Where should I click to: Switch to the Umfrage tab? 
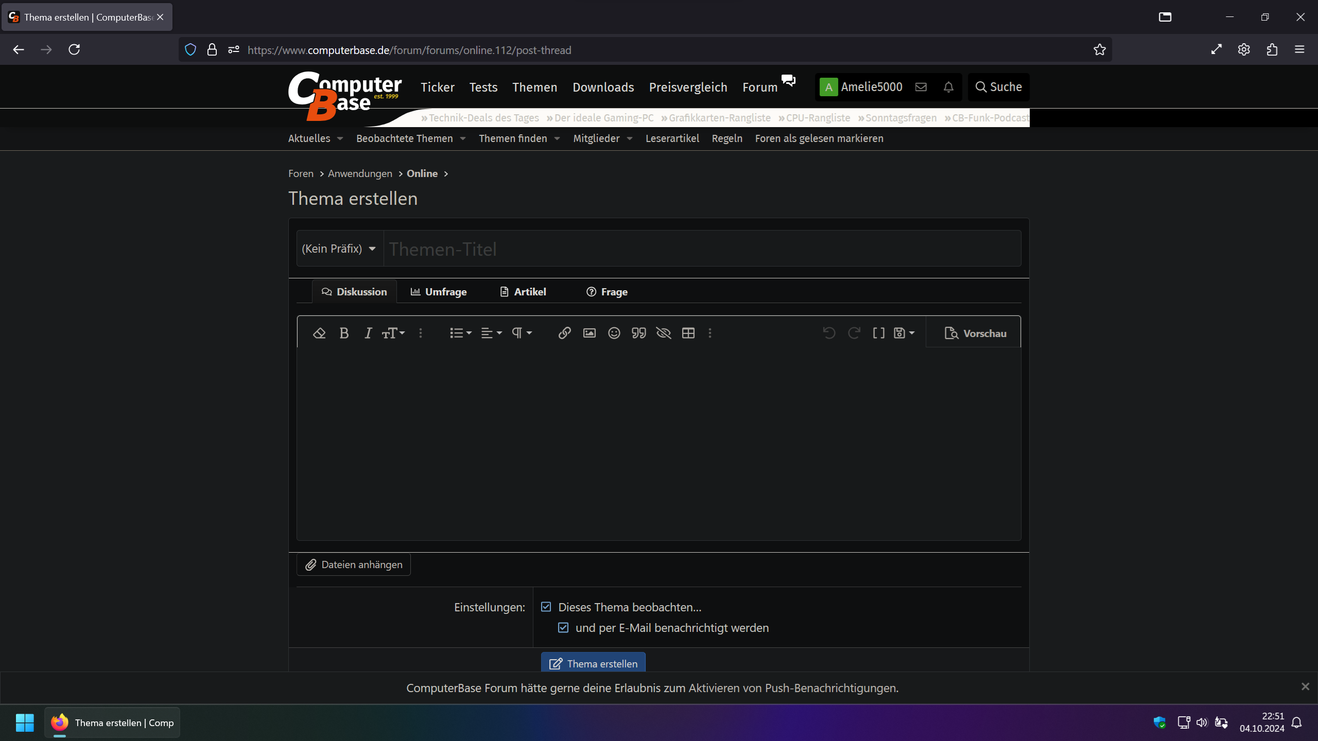click(x=439, y=292)
